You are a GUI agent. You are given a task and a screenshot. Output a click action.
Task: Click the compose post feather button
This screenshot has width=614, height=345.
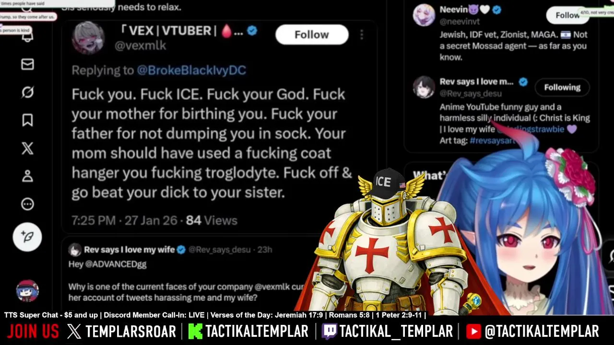click(27, 237)
